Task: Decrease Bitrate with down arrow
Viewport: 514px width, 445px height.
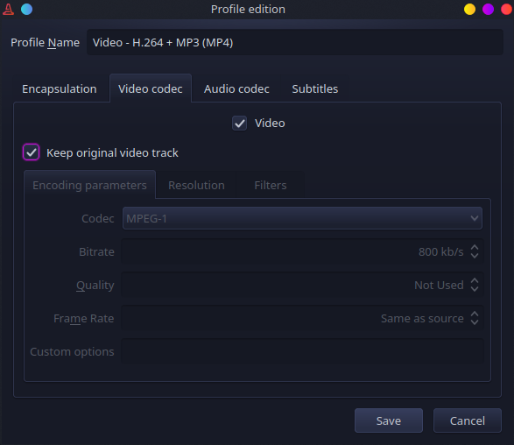Action: 475,256
